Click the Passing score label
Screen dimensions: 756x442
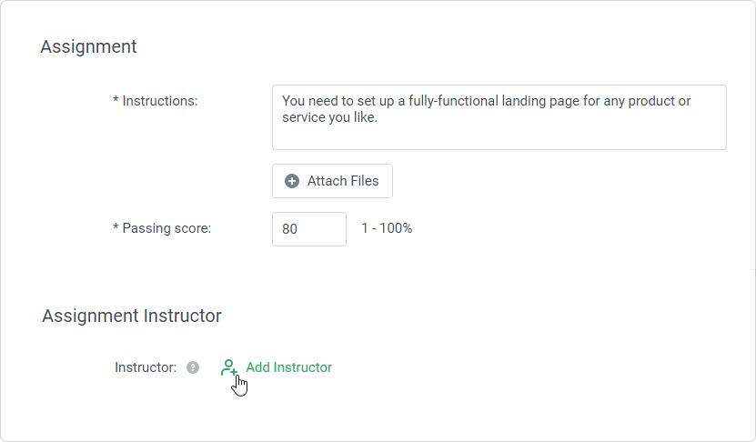[166, 228]
